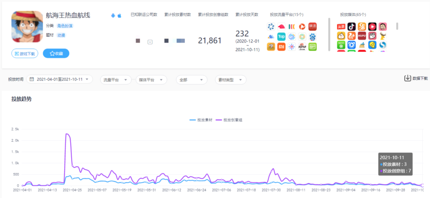
Task: Open the Sina platform icon
Action: [302, 47]
